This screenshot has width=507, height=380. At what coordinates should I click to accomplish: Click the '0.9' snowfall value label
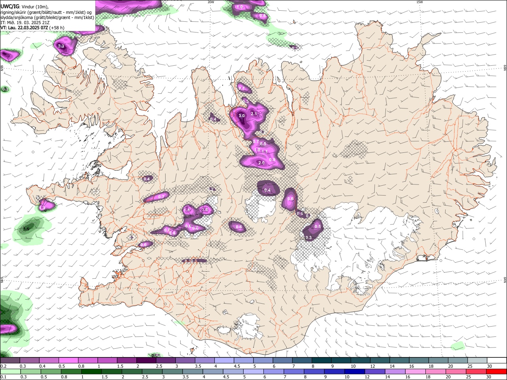coord(272,160)
